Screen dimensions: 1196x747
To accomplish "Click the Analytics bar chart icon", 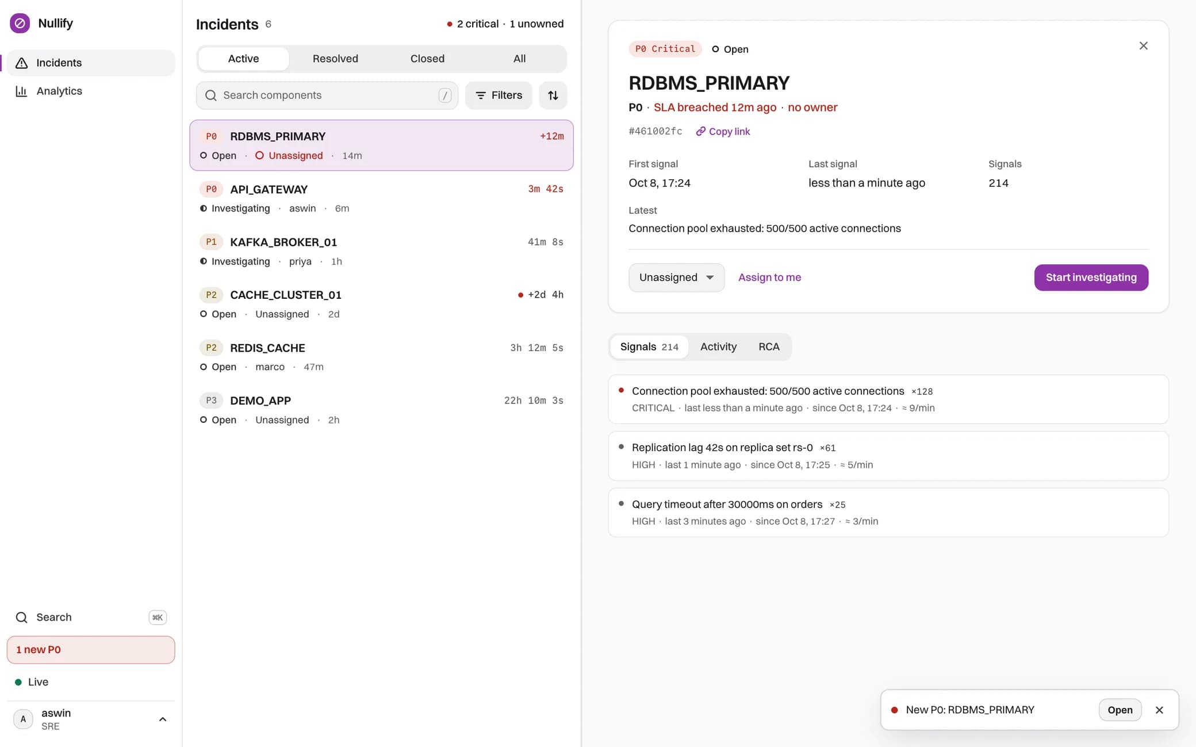I will (x=21, y=91).
